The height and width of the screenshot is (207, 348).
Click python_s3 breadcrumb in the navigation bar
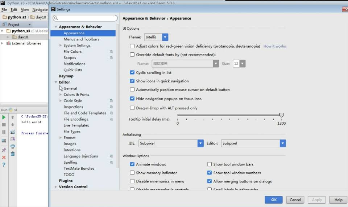[14, 17]
